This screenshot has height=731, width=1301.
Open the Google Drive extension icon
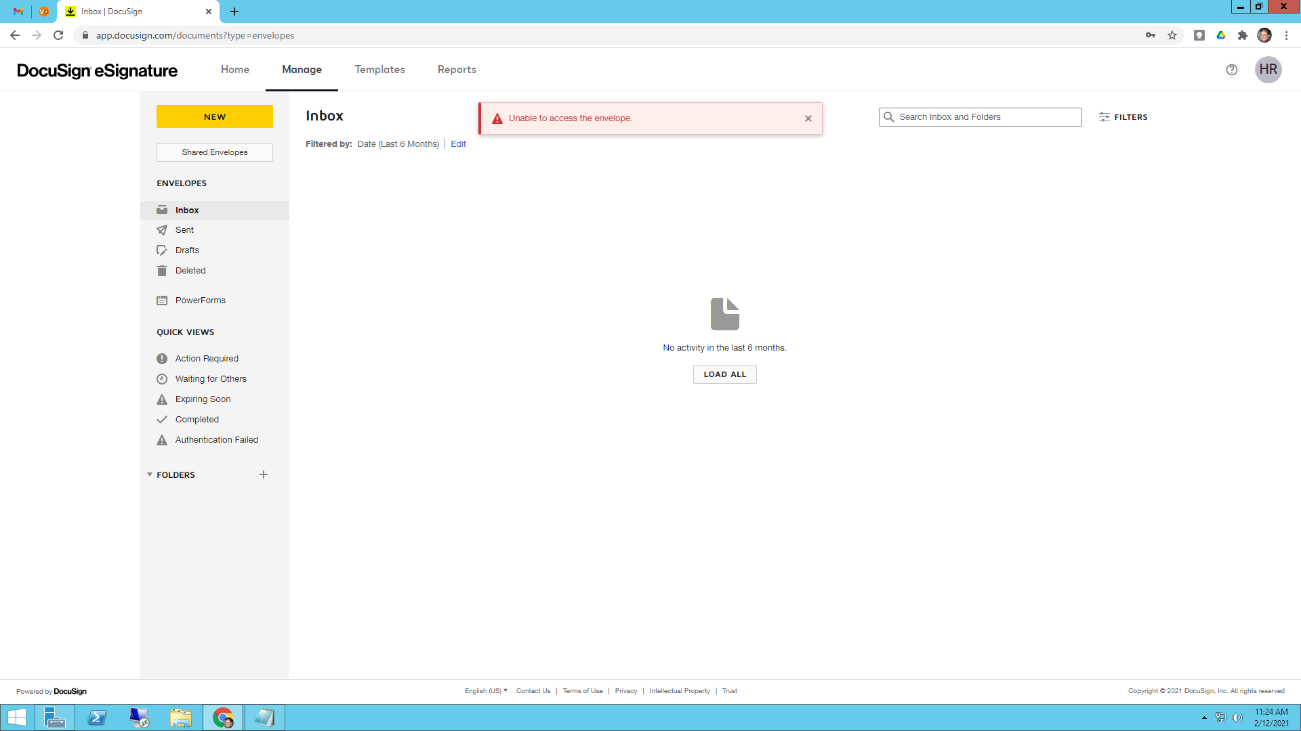(x=1221, y=35)
